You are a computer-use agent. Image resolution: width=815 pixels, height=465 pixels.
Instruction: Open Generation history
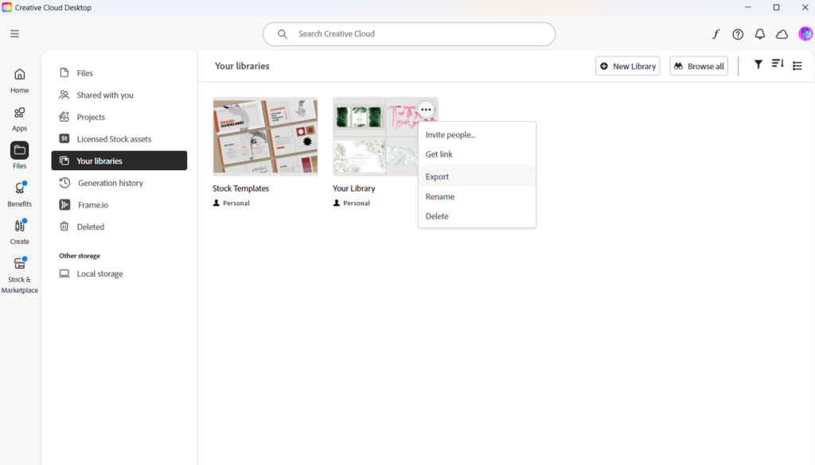coord(119,183)
